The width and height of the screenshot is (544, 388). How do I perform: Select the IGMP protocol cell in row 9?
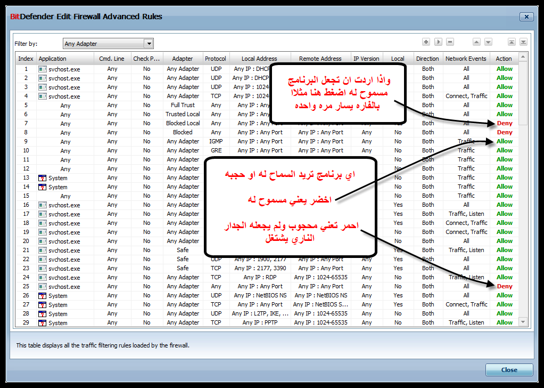pos(216,141)
